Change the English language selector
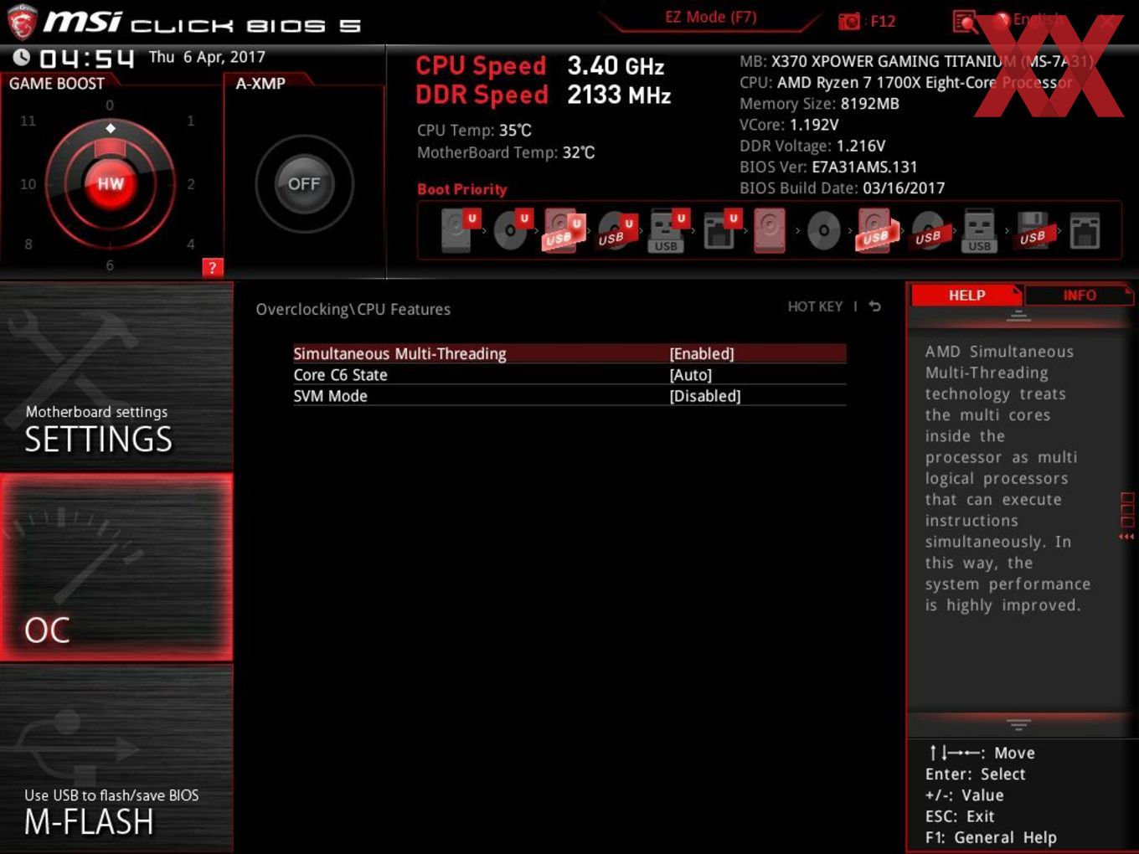The image size is (1139, 854). (x=1038, y=19)
